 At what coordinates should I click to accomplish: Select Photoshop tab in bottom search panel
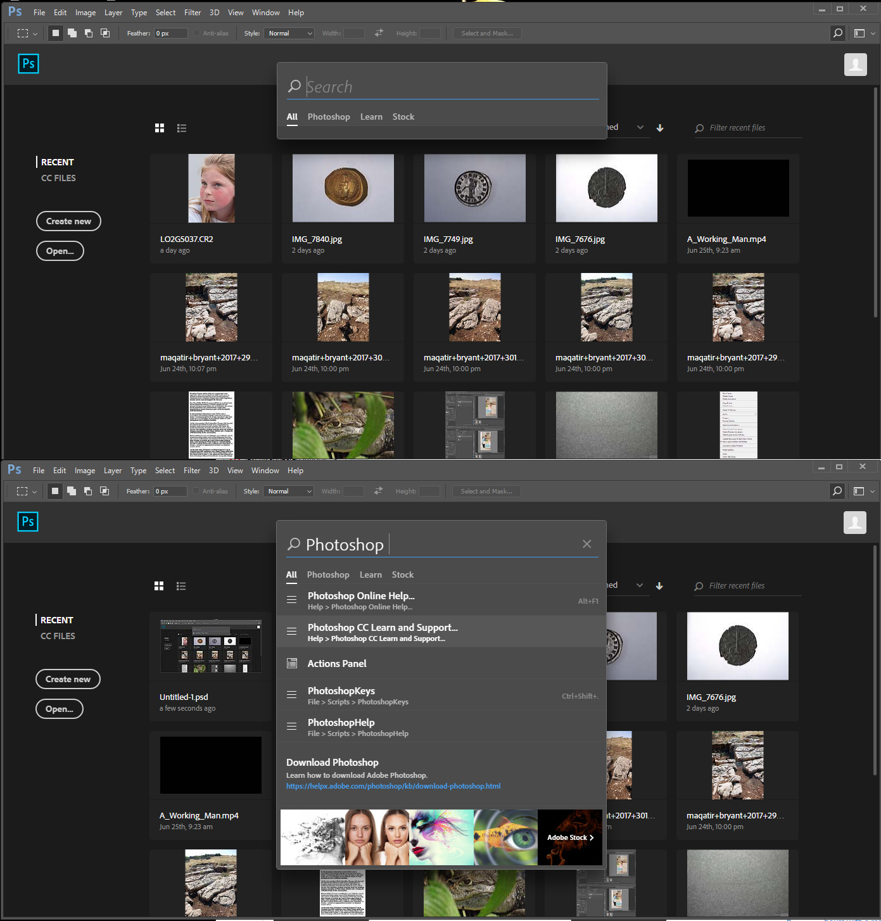pyautogui.click(x=328, y=575)
